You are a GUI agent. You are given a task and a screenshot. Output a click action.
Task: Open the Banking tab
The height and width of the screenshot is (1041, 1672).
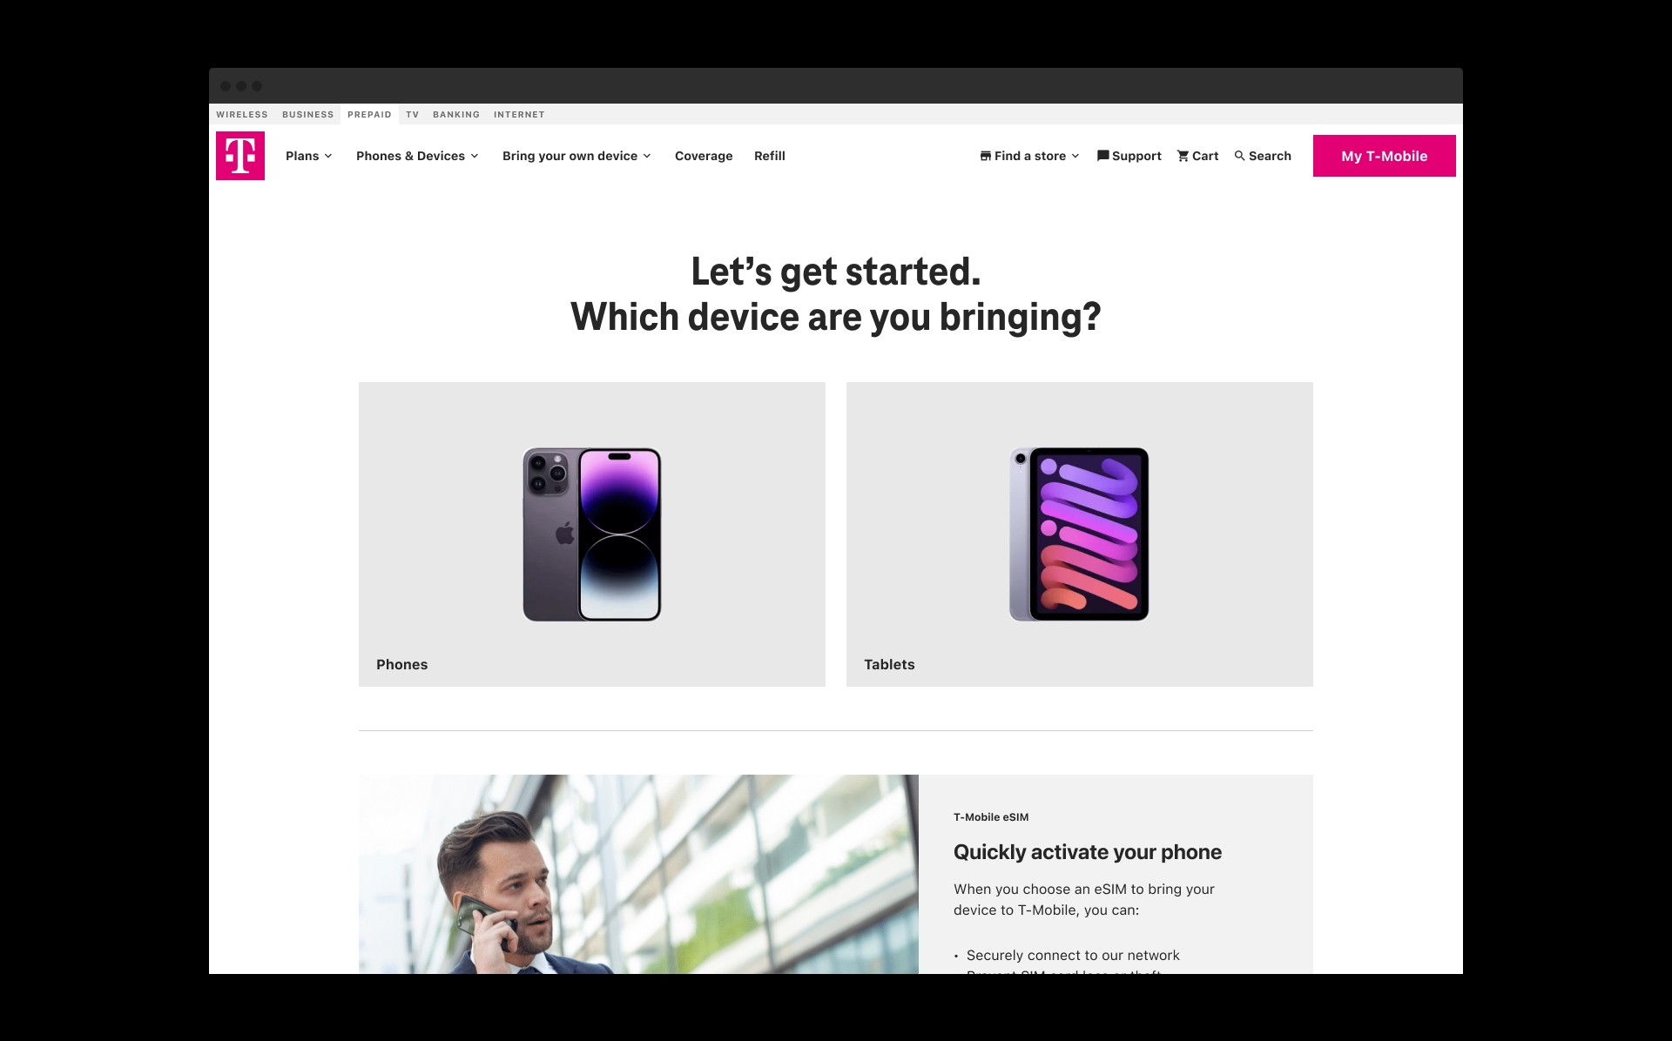coord(456,114)
